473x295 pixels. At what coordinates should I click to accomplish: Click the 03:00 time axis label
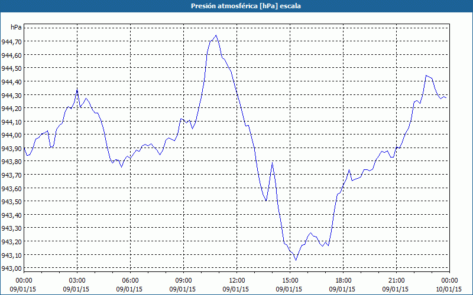77,281
